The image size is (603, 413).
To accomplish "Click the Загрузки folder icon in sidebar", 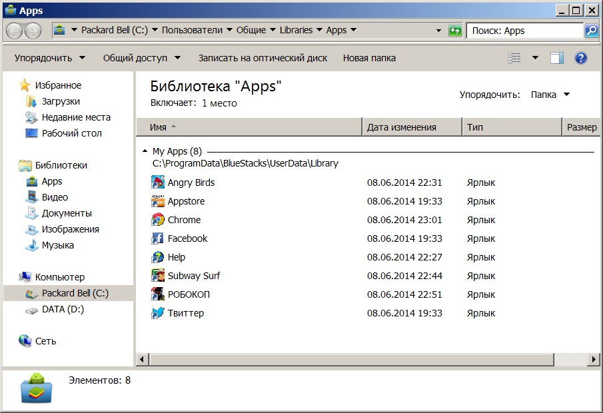I will coord(31,101).
